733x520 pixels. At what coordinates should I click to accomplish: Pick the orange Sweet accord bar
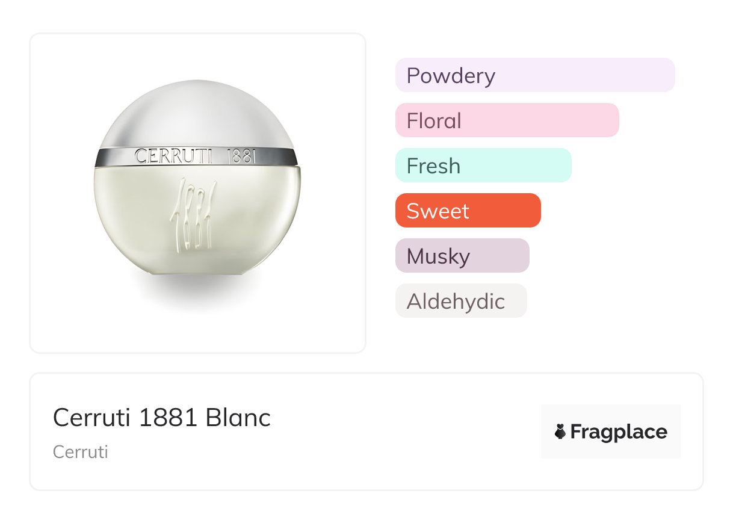coord(468,211)
